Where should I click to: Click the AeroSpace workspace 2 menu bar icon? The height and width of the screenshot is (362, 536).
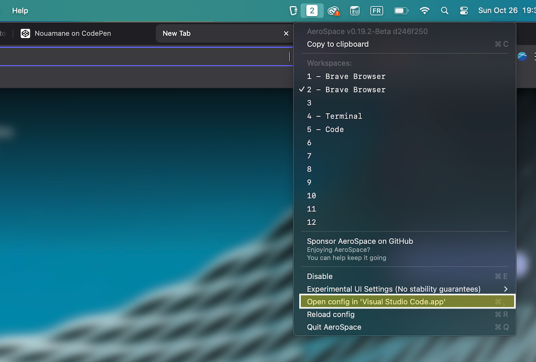coord(312,10)
